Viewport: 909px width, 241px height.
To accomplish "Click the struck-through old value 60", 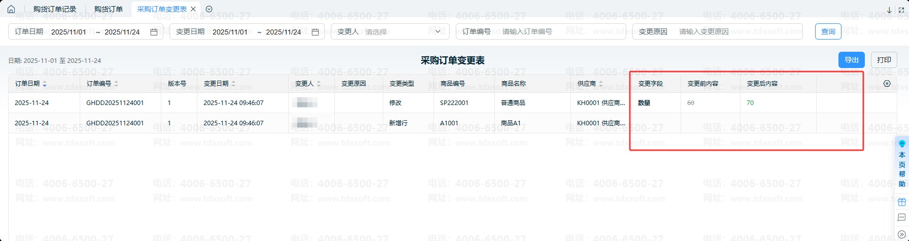I will pos(691,103).
